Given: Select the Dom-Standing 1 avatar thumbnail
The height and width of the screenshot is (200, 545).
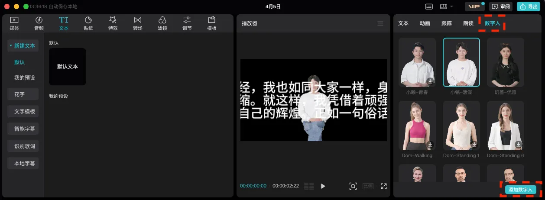Looking at the screenshot, I should (461, 126).
